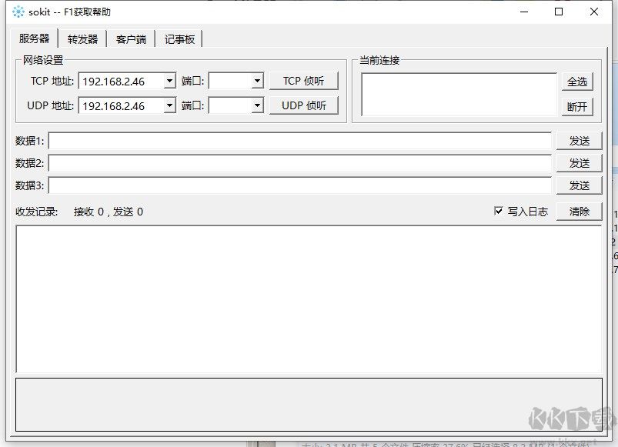Click 清除 to clear the log
This screenshot has height=447, width=618.
click(x=580, y=212)
